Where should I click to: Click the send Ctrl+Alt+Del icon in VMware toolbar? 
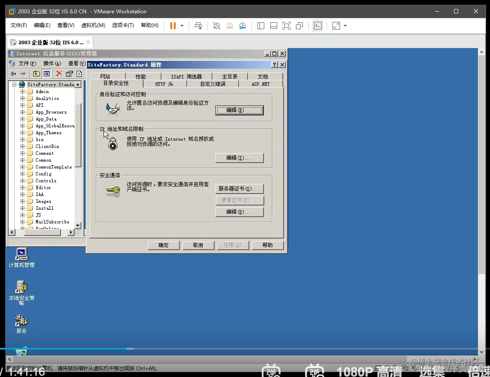(198, 26)
